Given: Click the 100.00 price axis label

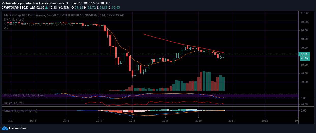Looking at the screenshot, I should click(x=305, y=22).
